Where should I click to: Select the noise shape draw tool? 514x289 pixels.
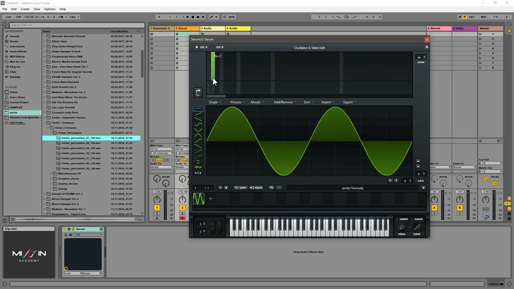pyautogui.click(x=198, y=167)
